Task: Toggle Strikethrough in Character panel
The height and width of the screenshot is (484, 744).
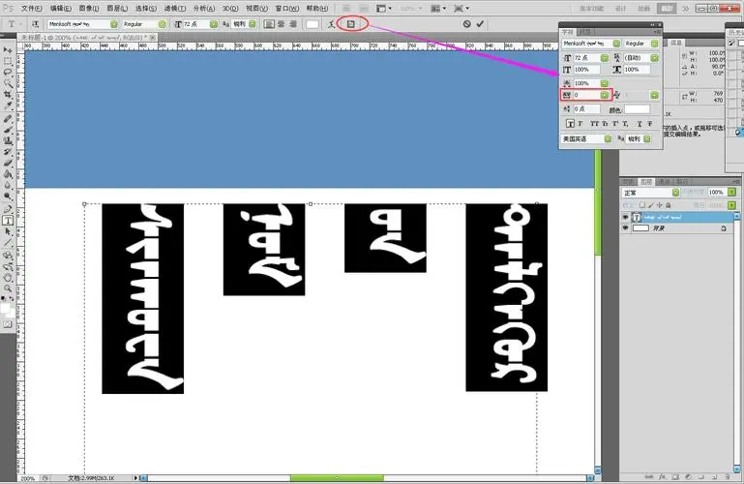Action: (x=650, y=123)
